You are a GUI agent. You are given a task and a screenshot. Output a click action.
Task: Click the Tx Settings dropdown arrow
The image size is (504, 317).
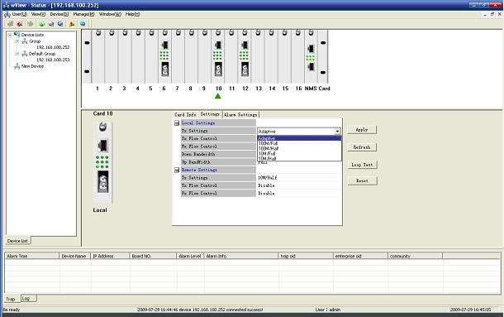337,132
